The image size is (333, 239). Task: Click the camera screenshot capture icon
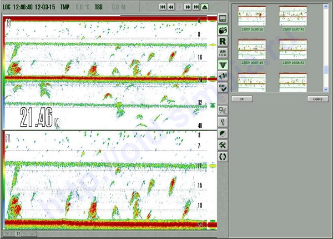tap(223, 30)
